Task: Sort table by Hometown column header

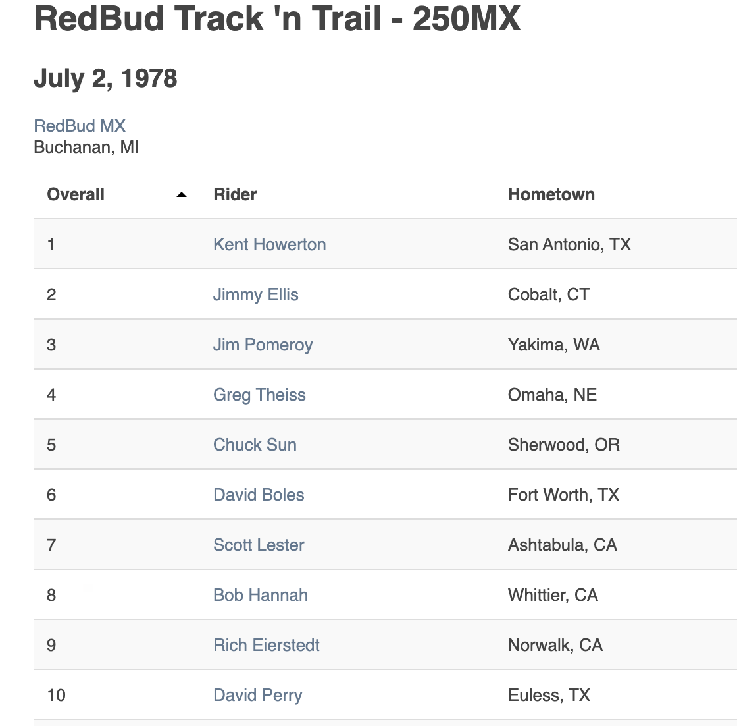Action: coord(551,195)
